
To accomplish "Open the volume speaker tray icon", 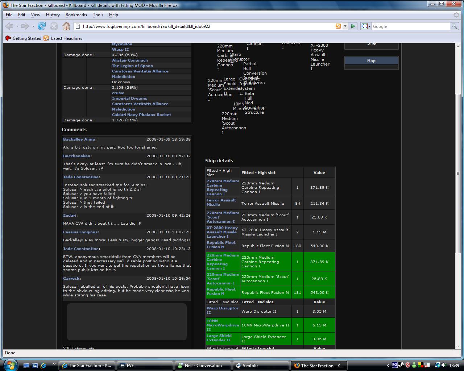I will click(x=444, y=365).
